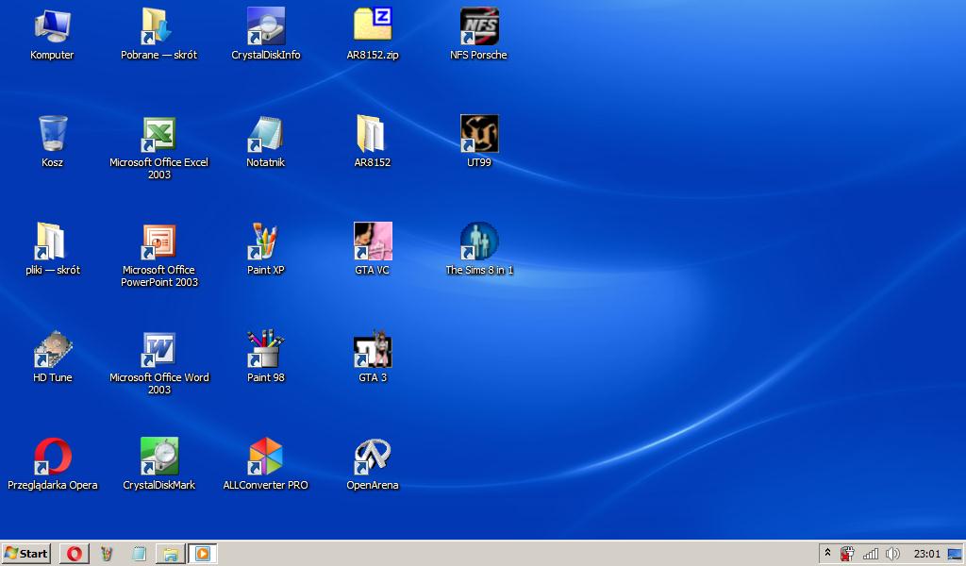Viewport: 966px width, 566px height.
Task: Select the GTA 3 game icon
Action: click(x=372, y=358)
